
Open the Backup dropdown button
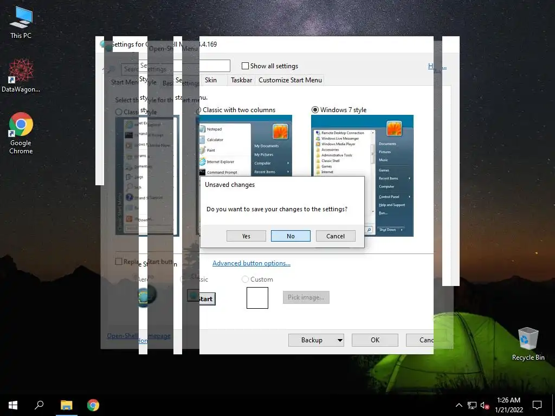tap(316, 340)
